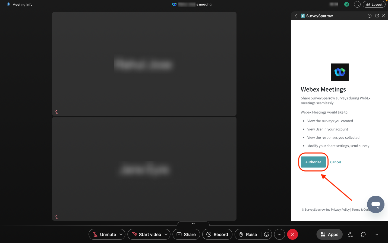Screen dimensions: 388x243
Task: Collapse the meeting controls bar chevron
Action: coord(193,223)
